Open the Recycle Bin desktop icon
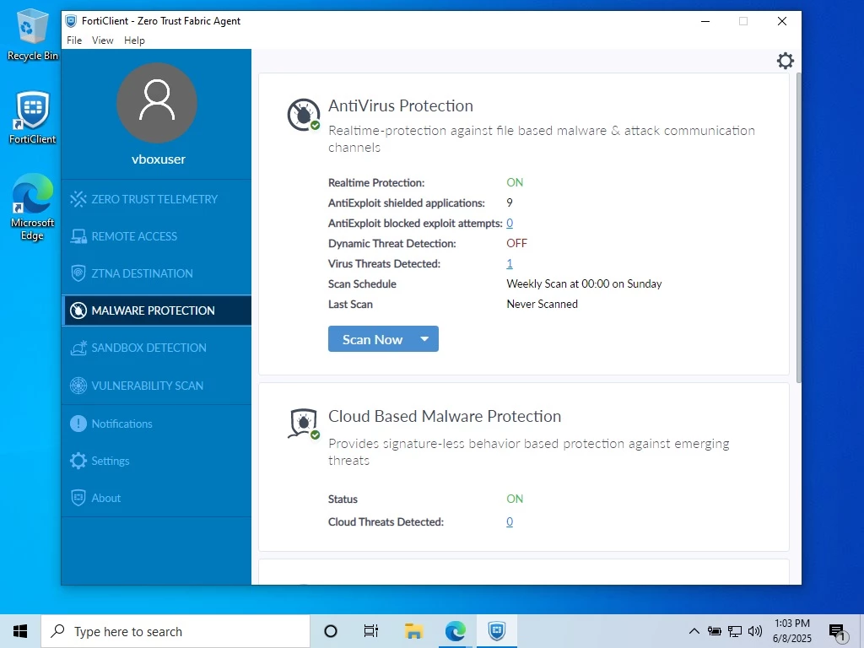The width and height of the screenshot is (864, 648). click(33, 34)
